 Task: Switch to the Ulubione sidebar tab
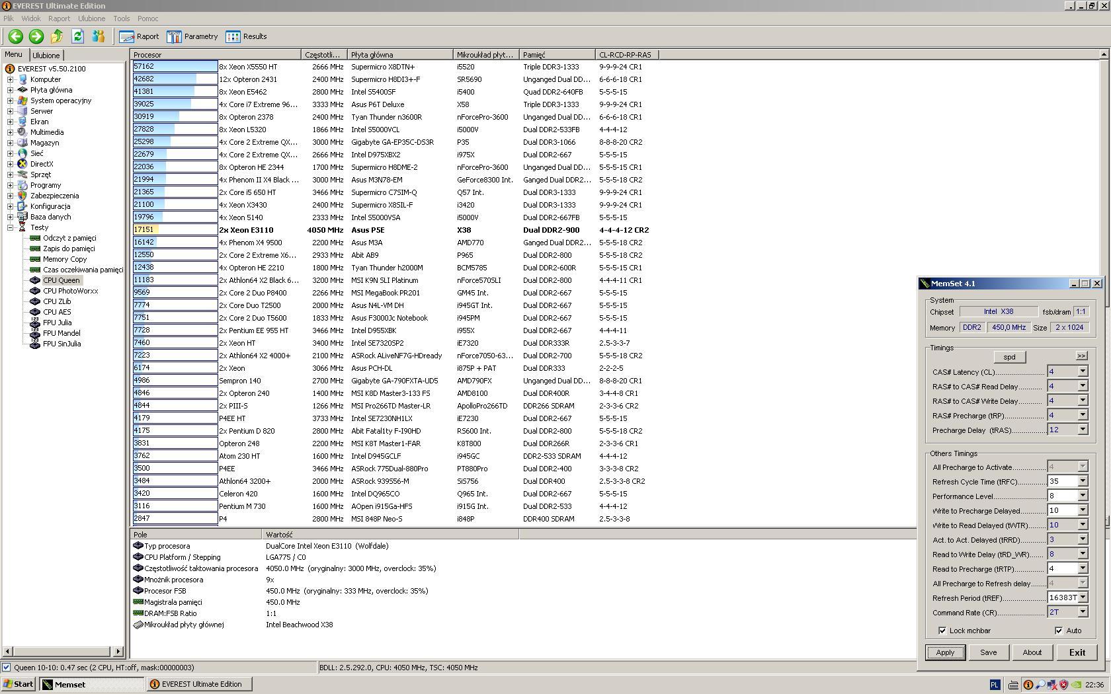pyautogui.click(x=46, y=56)
